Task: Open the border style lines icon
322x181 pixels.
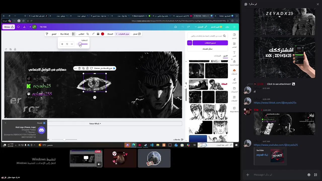Action: pos(98,34)
